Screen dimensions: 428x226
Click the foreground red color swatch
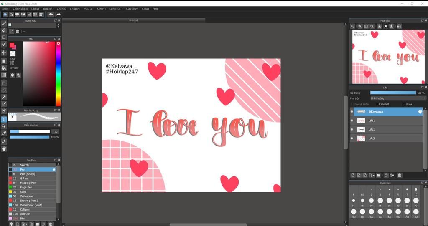(x=12, y=45)
